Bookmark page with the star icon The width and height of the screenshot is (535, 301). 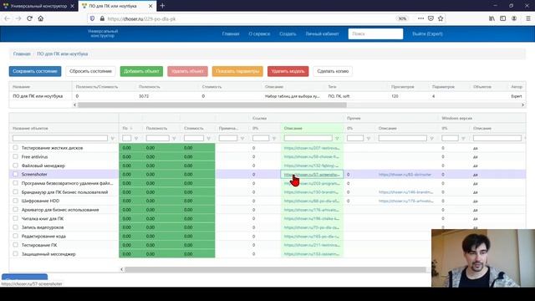[441, 18]
